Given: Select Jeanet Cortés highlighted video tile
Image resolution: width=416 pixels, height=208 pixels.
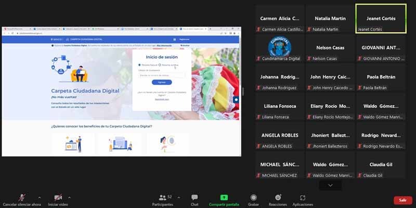Looking at the screenshot, I should pos(381,19).
